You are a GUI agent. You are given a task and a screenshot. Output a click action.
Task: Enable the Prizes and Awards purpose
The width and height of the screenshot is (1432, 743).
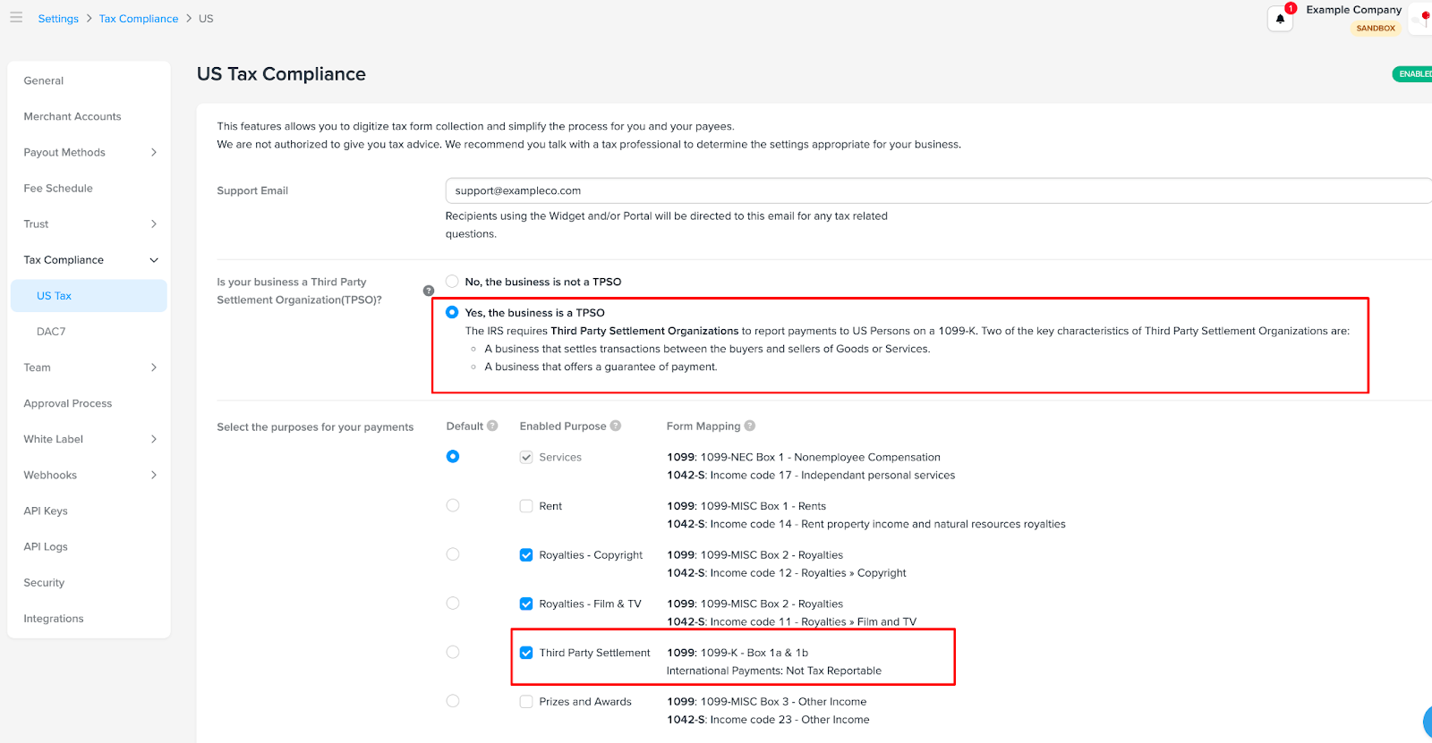[x=526, y=702]
